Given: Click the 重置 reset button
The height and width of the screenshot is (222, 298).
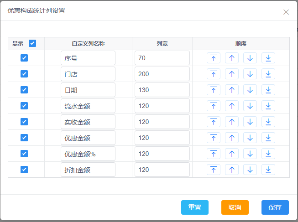Looking at the screenshot, I should pyautogui.click(x=195, y=207).
